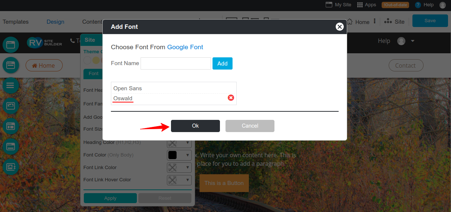The width and height of the screenshot is (451, 212).
Task: Select Open Sans in the font list
Action: point(128,88)
